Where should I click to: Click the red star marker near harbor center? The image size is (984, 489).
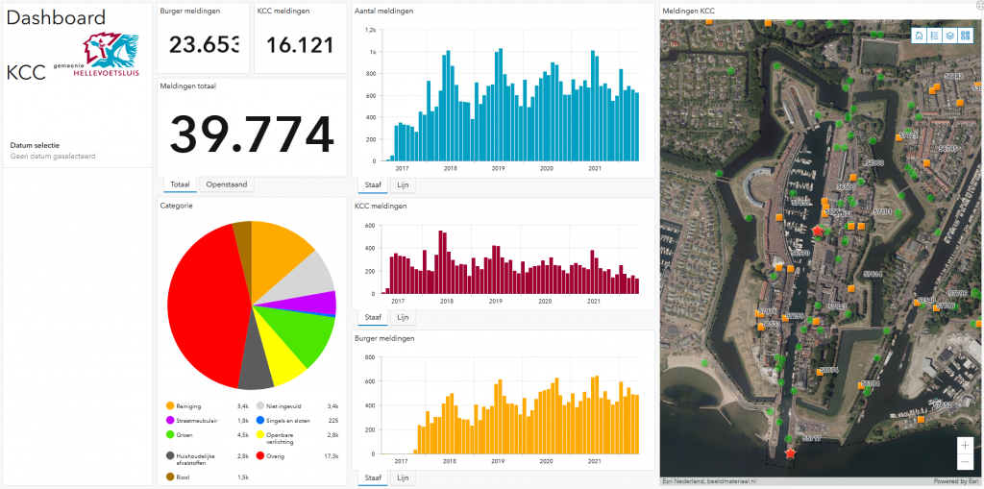(x=817, y=231)
